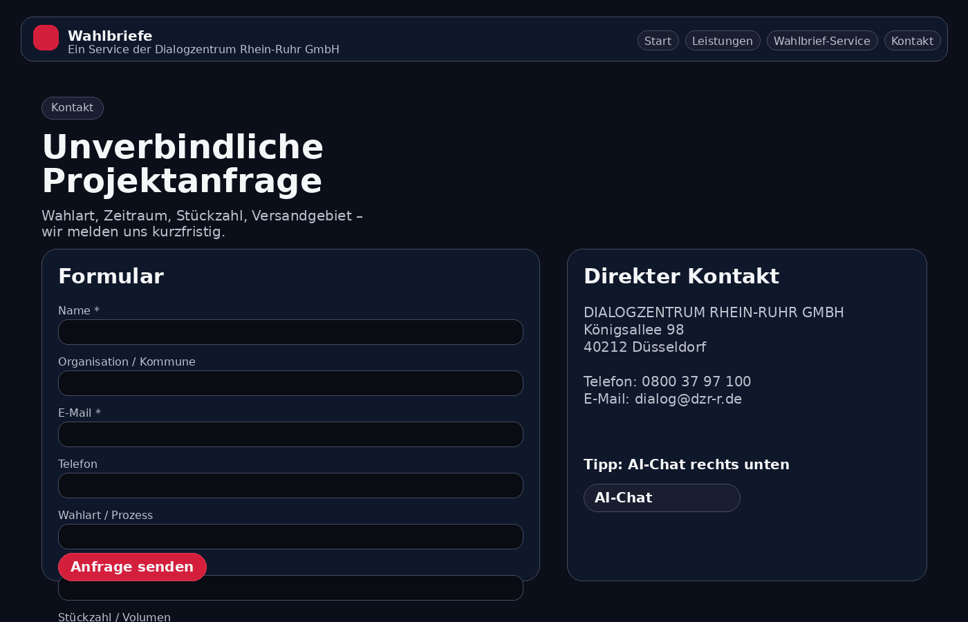The width and height of the screenshot is (968, 622).
Task: Click the Telefon input field
Action: point(290,485)
